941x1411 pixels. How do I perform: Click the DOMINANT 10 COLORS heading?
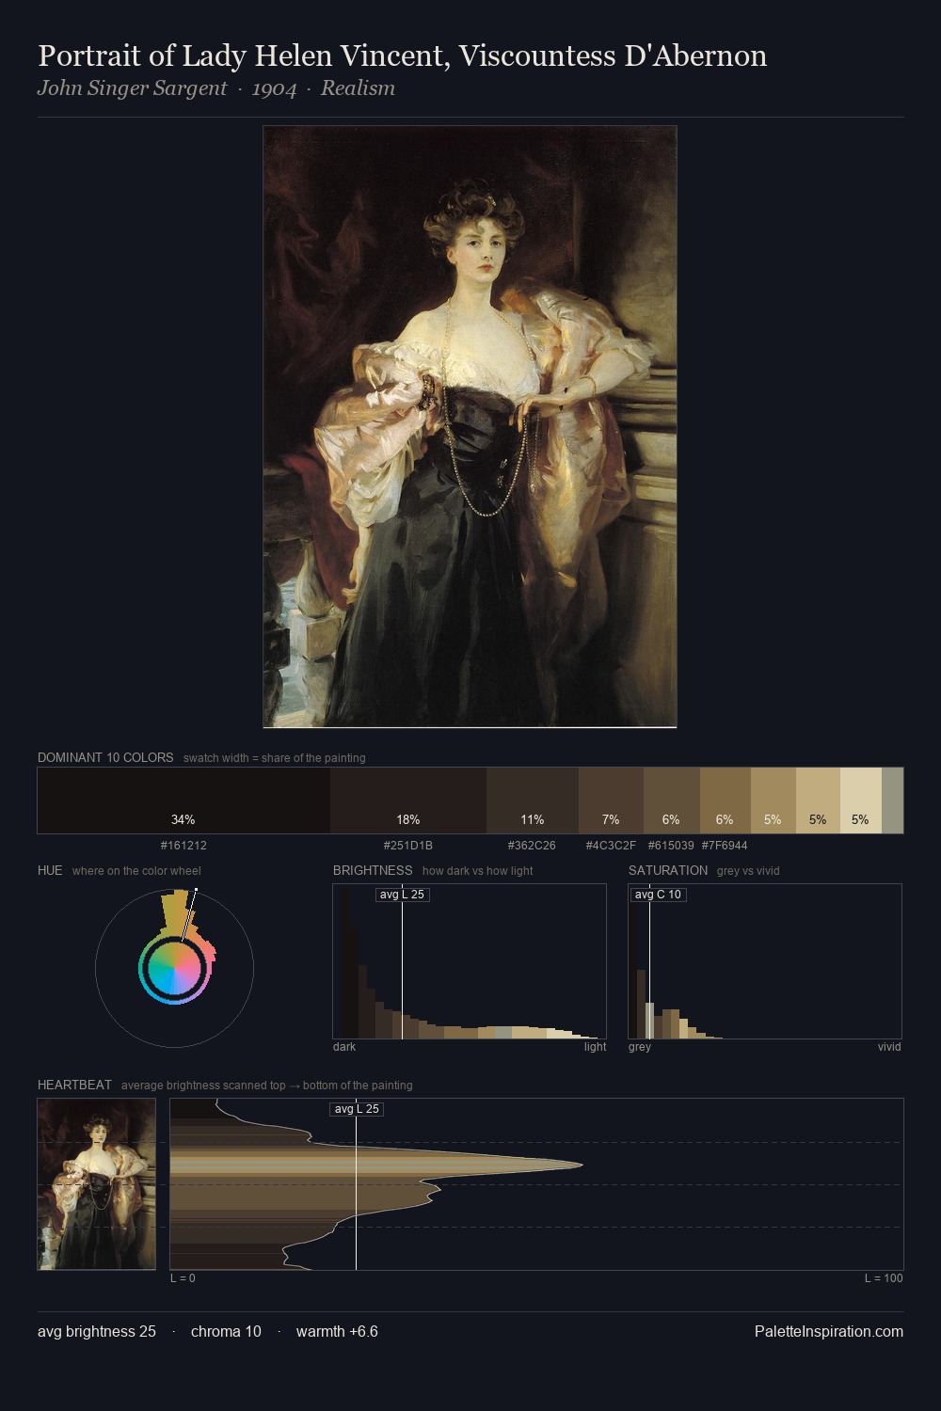coord(105,757)
